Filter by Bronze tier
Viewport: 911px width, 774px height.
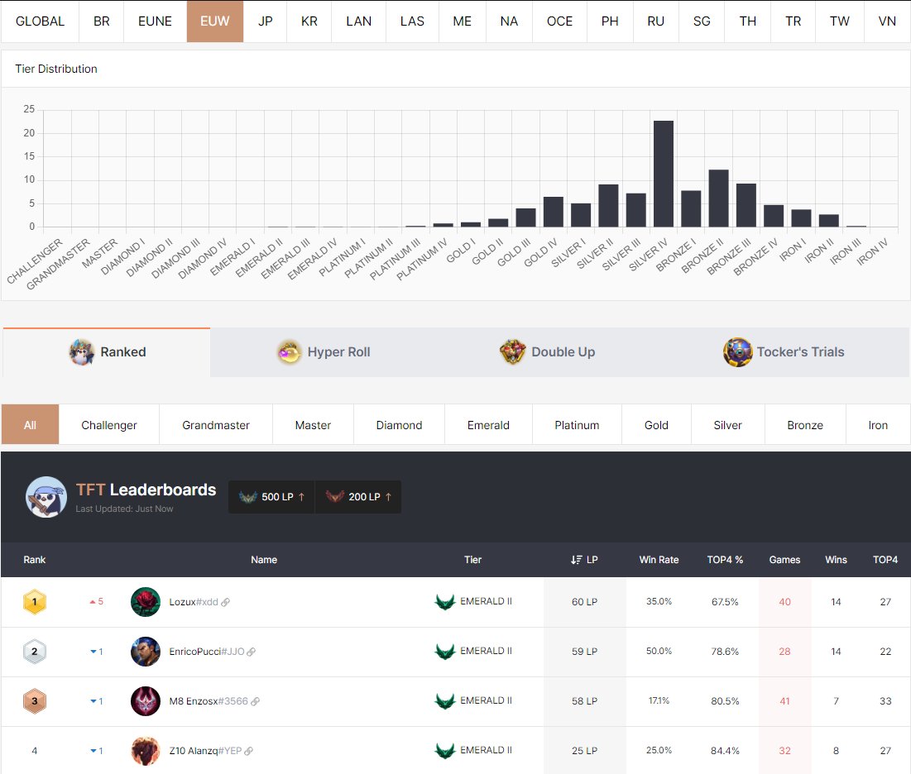805,425
